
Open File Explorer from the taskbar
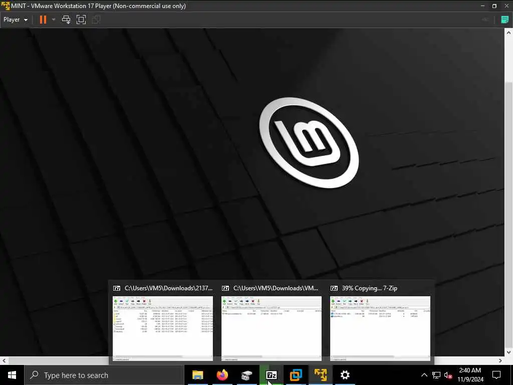pyautogui.click(x=197, y=375)
